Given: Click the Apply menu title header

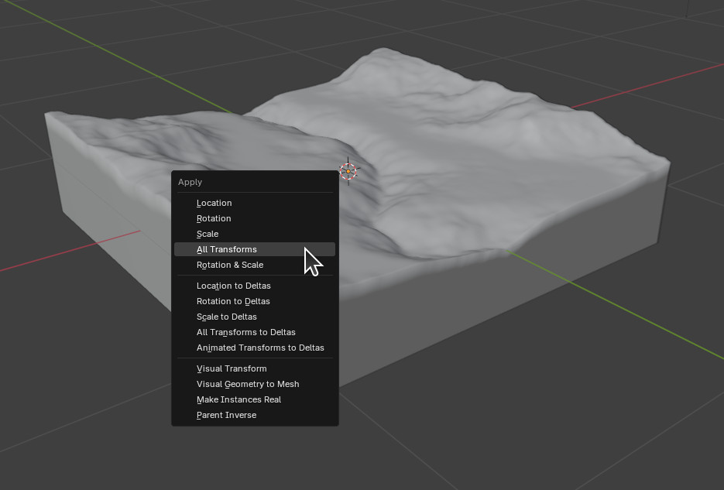Looking at the screenshot, I should point(190,182).
